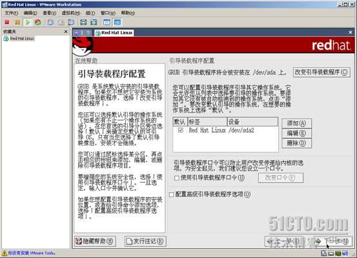
Task: Enable the use boot loader password checkbox
Action: pyautogui.click(x=176, y=178)
